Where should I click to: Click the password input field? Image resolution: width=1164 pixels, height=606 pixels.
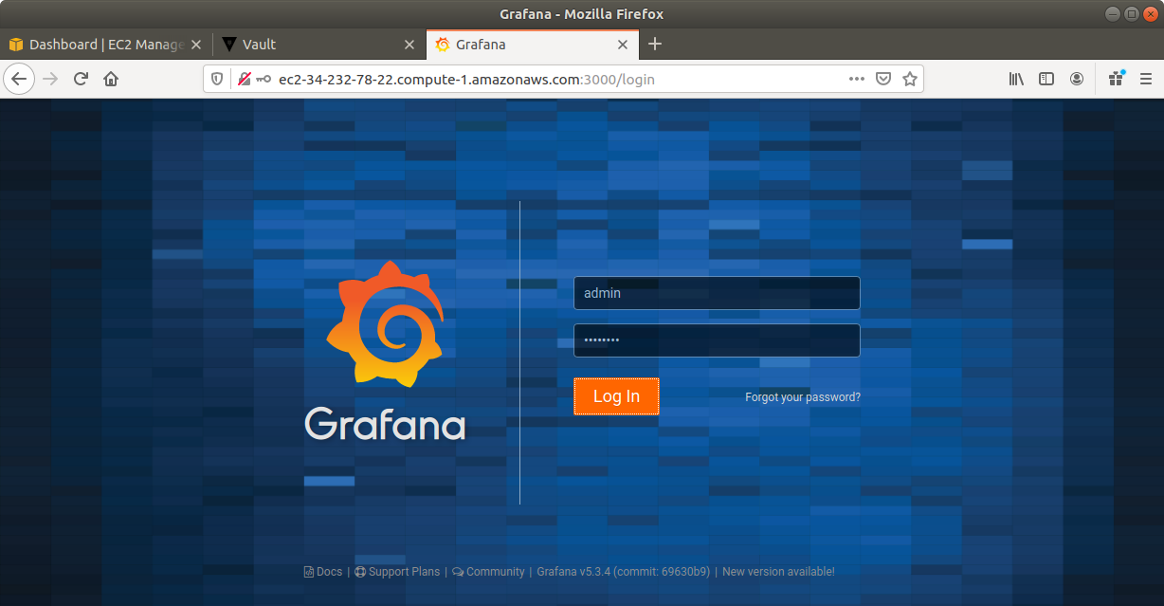pos(717,340)
